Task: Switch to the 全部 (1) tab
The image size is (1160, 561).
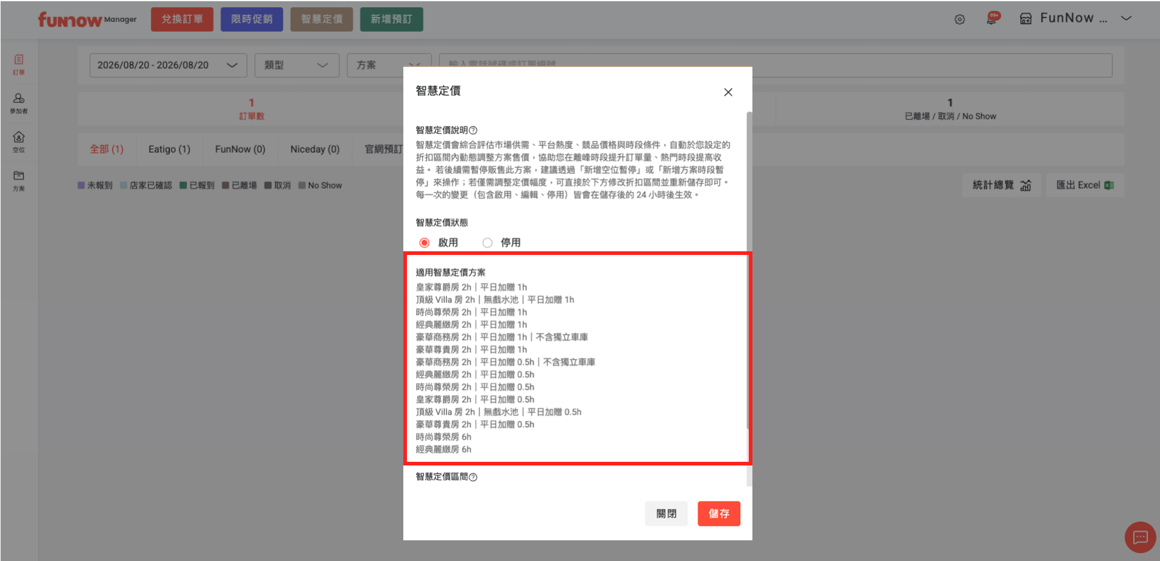Action: [107, 149]
